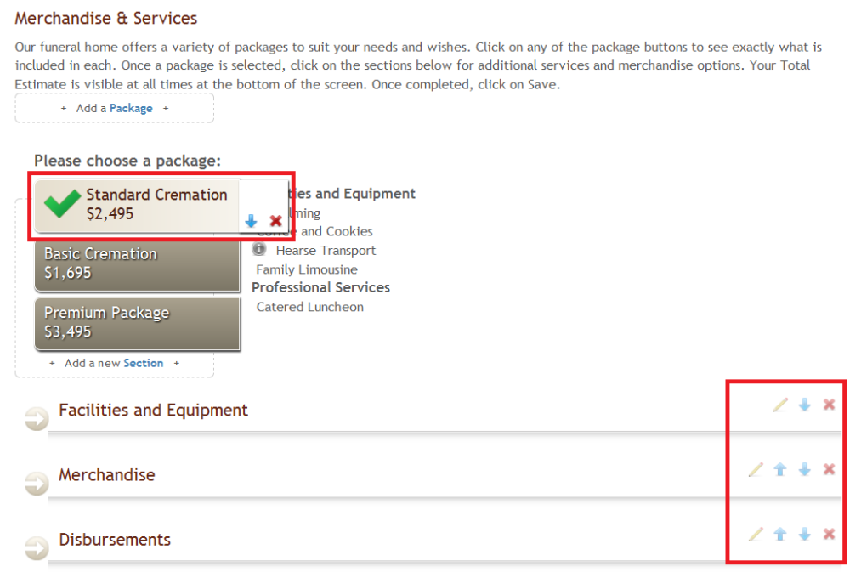
Task: Choose the Premium Package $3,495 option
Action: [x=138, y=322]
